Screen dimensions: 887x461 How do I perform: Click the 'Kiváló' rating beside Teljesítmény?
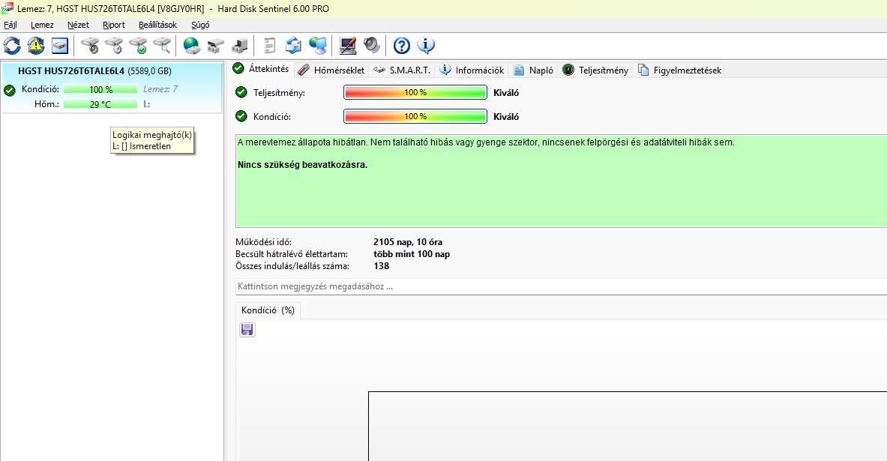[505, 93]
